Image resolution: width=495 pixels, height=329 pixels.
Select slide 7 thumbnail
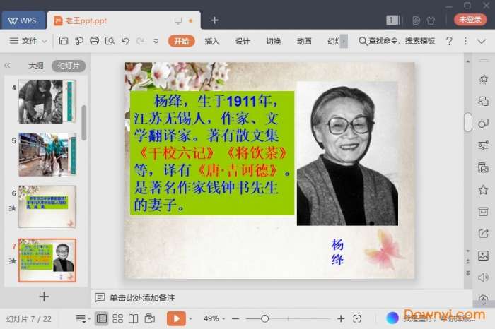click(47, 261)
